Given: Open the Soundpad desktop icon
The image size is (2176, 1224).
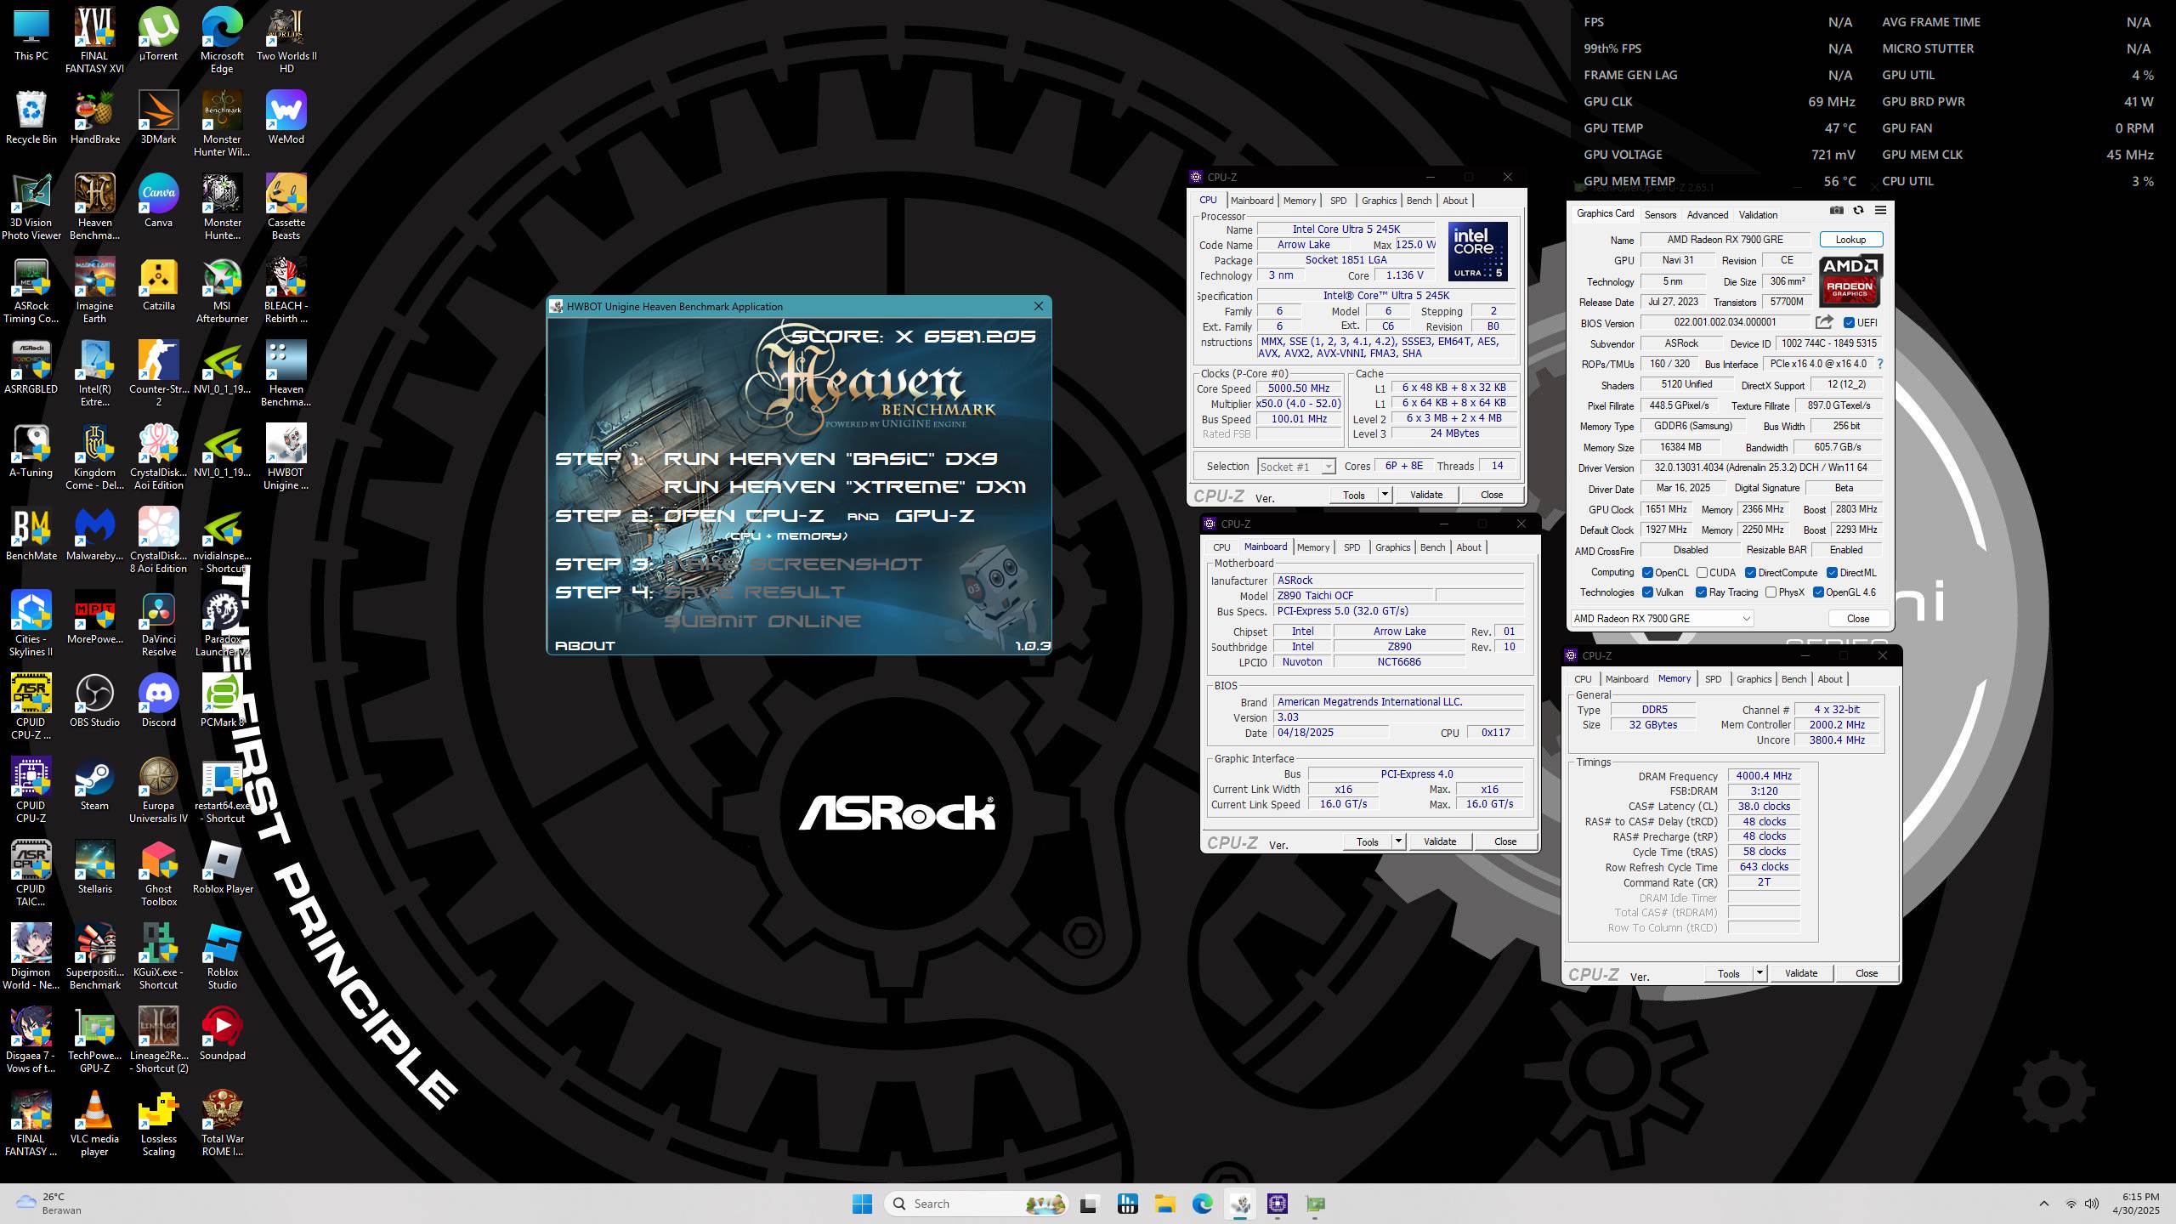Looking at the screenshot, I should [x=222, y=1034].
